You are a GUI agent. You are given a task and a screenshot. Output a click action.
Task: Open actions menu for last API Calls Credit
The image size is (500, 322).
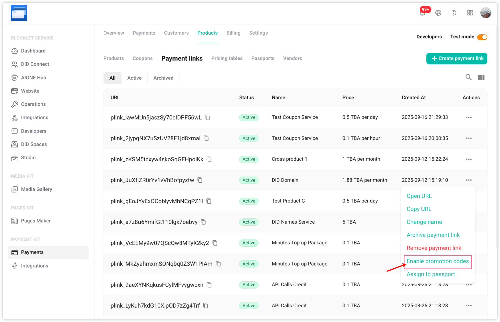tap(469, 306)
